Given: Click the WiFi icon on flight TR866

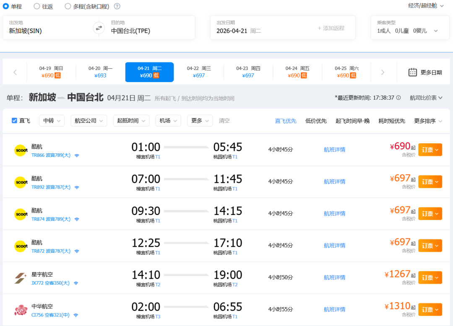Looking at the screenshot, I should click(77, 155).
